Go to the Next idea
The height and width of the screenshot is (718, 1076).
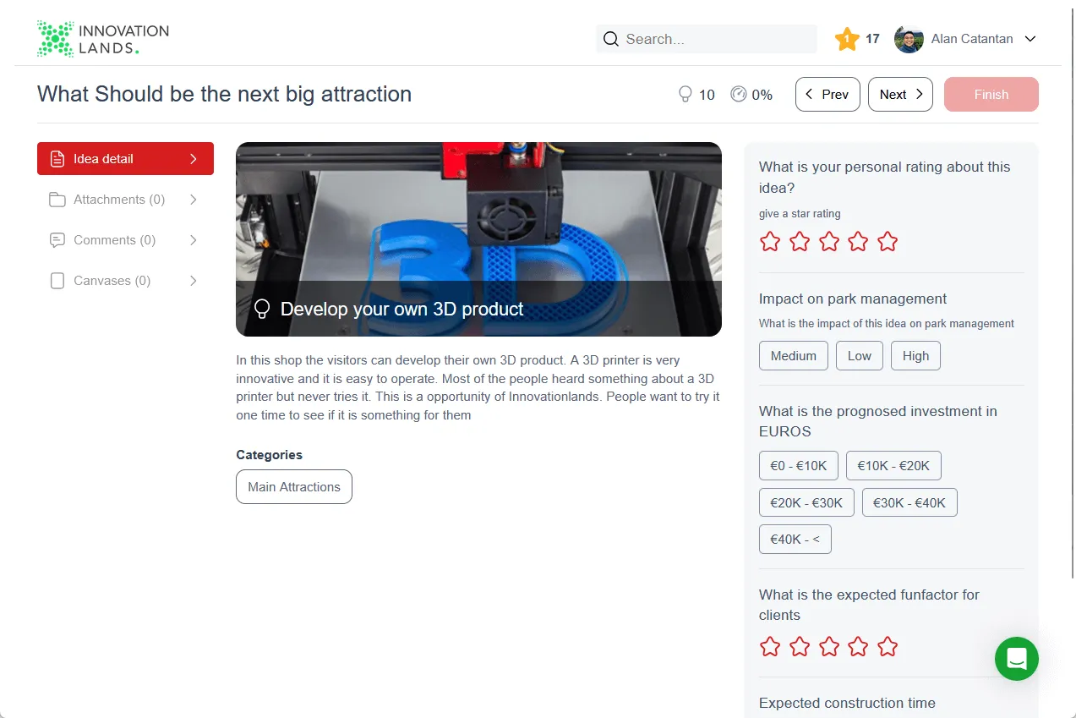pos(900,95)
